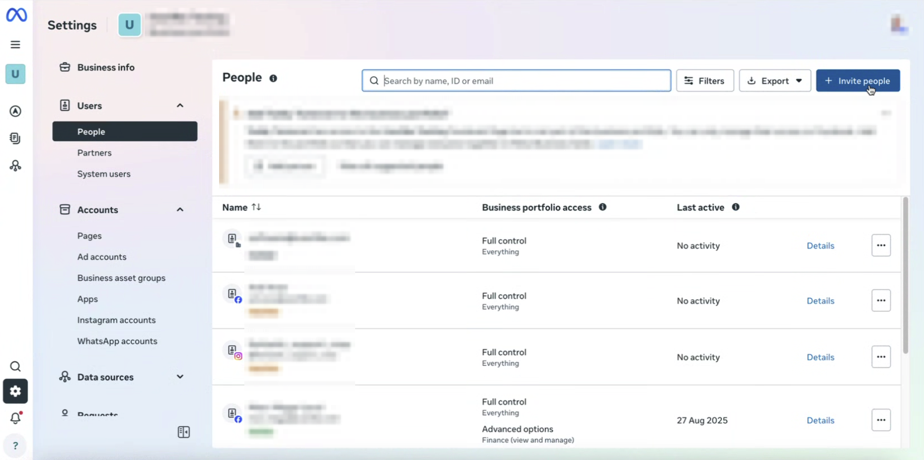Click the search magnifier icon in left rail

coord(16,366)
